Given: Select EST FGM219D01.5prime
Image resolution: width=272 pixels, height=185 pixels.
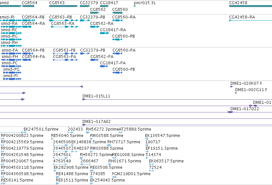Looking at the screenshot, I should pyautogui.click(x=131, y=174).
